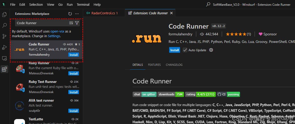Open extensions filter funnel menu
Viewport: 295px width, 124px height.
click(77, 23)
